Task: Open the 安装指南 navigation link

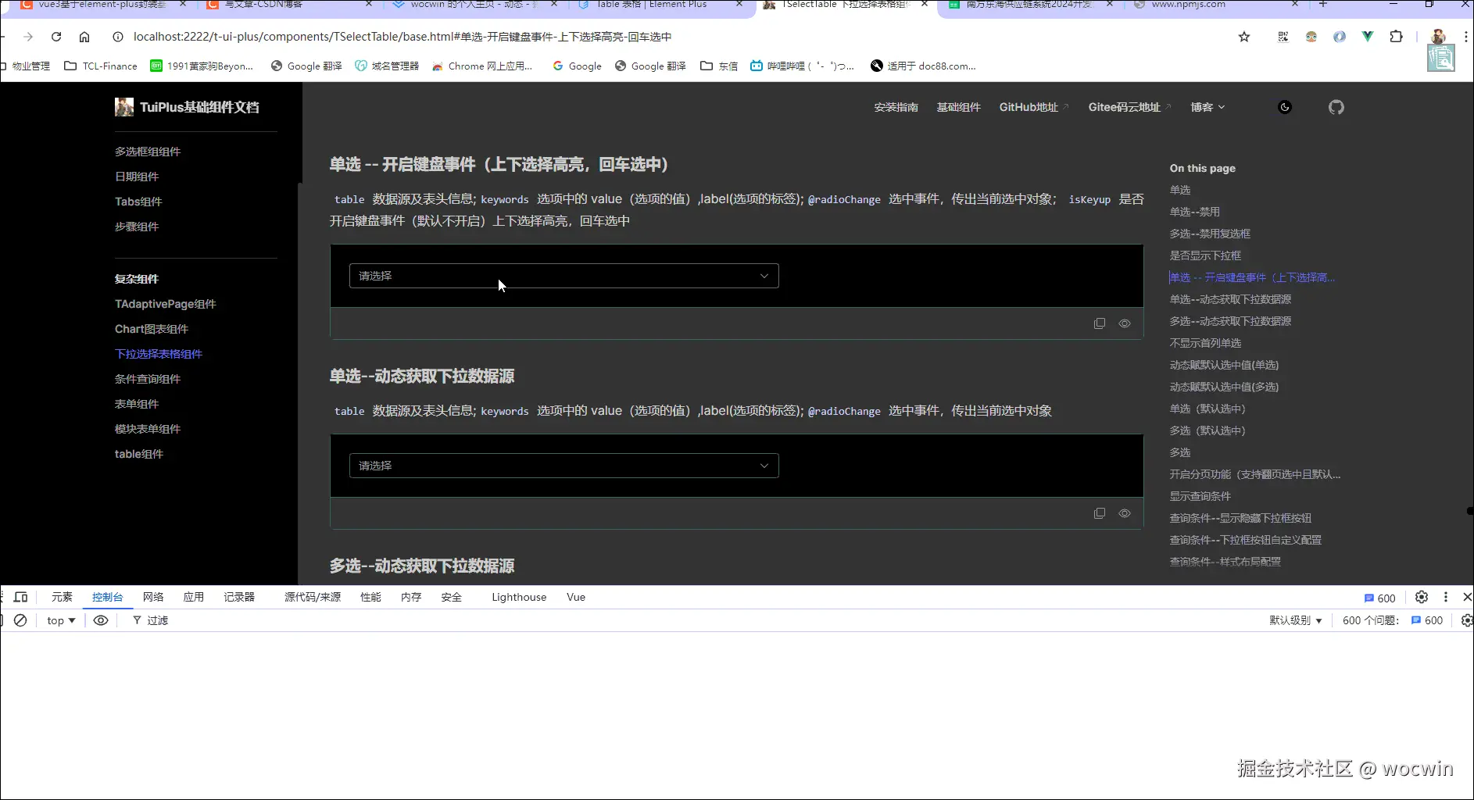Action: click(x=896, y=107)
